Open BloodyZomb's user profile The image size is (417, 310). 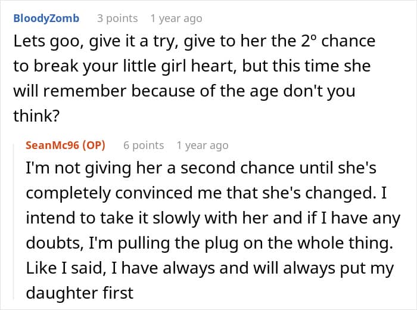[x=46, y=18]
